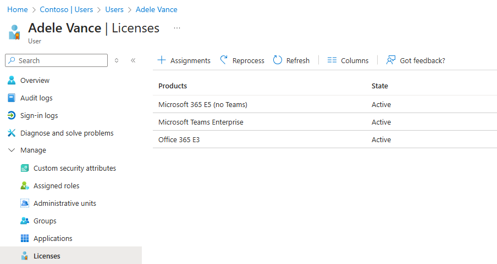Click Assignments toolbar label
The image size is (497, 264).
pos(190,60)
